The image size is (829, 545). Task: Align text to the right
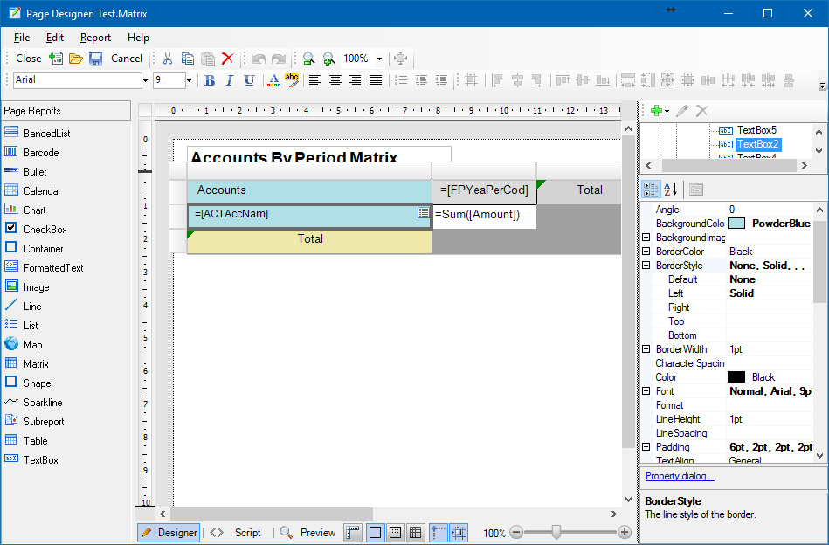point(355,80)
